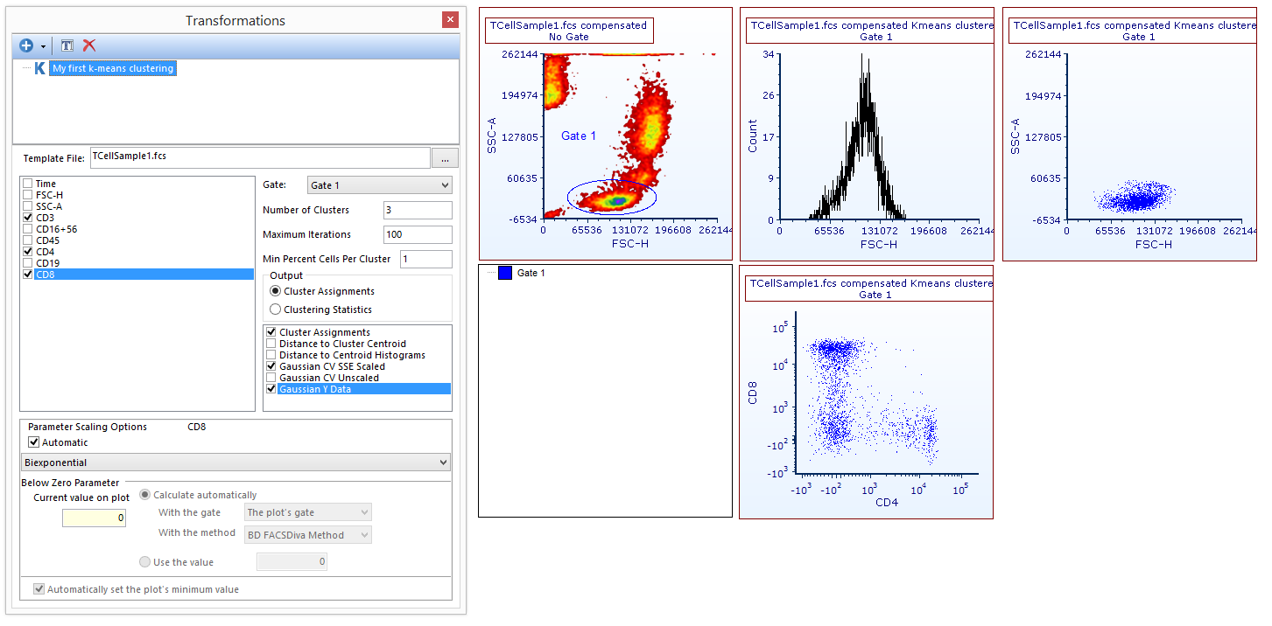The image size is (1272, 626).
Task: Select the Clustering Statistics radio button
Action: (276, 310)
